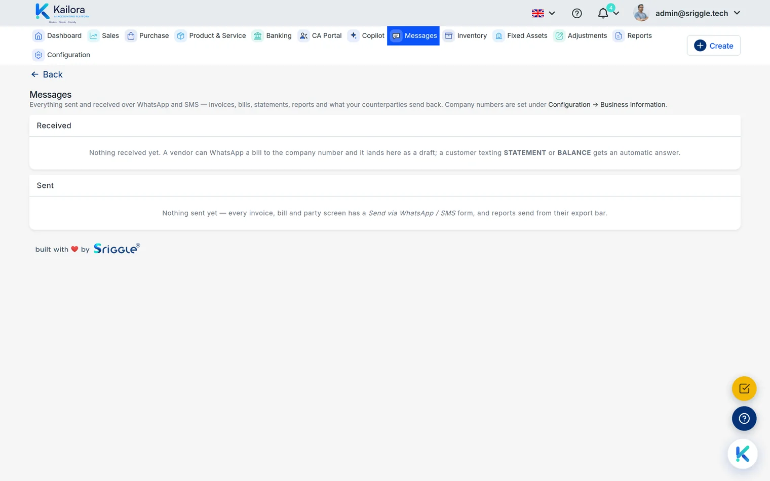This screenshot has width=770, height=481.
Task: Open the dark blue help floating button
Action: 744,419
